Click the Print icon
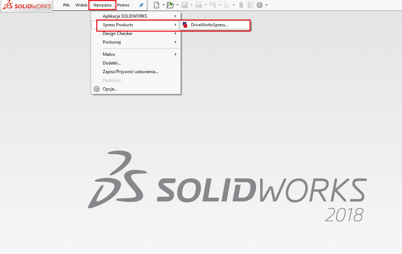402x254 pixels. click(x=198, y=5)
